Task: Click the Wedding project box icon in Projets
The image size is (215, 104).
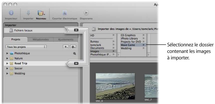Action: point(11,73)
